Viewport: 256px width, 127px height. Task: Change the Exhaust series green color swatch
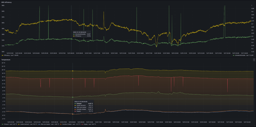pyautogui.click(x=2, y=124)
